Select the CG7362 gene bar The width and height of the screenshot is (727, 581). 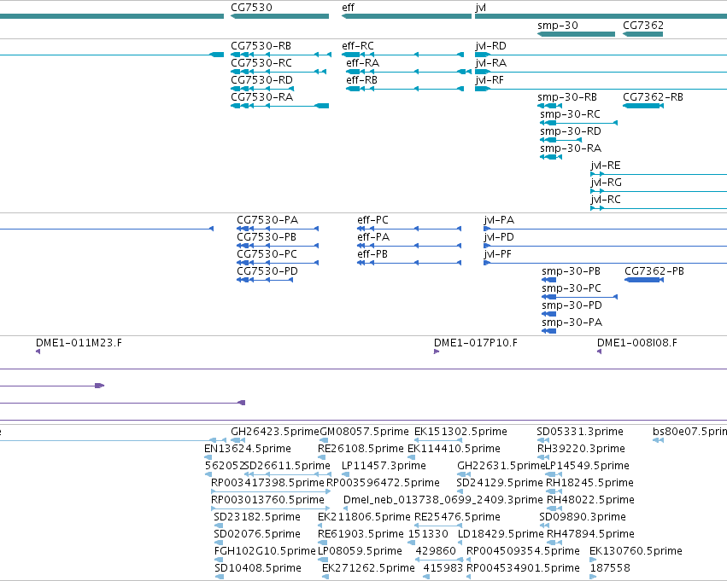[642, 34]
